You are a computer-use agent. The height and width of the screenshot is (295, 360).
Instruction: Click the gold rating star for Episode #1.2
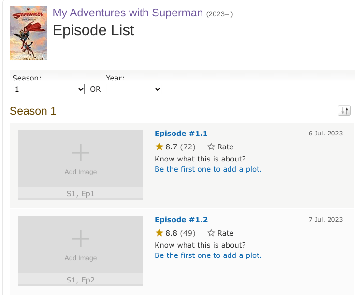pos(159,233)
